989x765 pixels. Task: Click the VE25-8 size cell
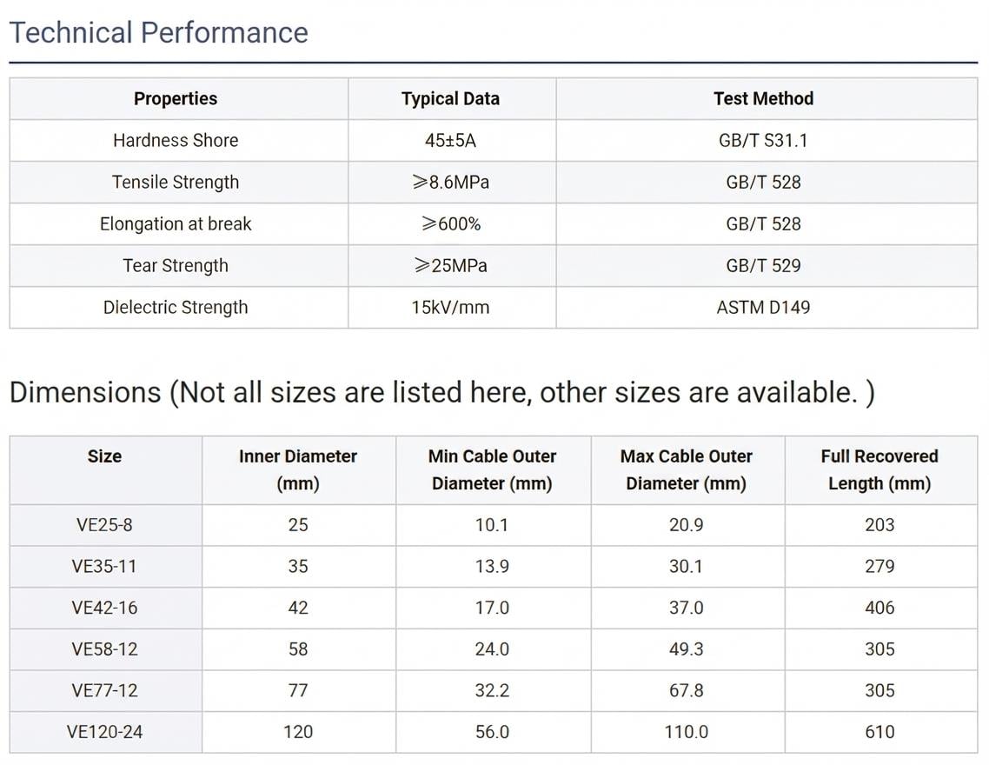click(104, 525)
